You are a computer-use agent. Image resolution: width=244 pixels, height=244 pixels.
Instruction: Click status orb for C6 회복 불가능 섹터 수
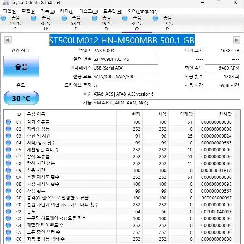click(8, 239)
